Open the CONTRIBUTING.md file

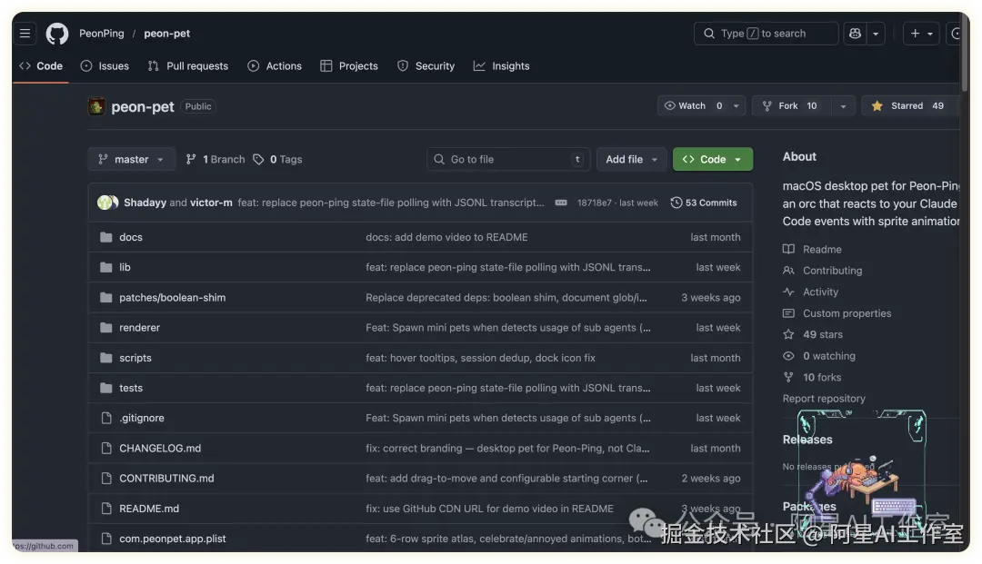[x=166, y=479]
